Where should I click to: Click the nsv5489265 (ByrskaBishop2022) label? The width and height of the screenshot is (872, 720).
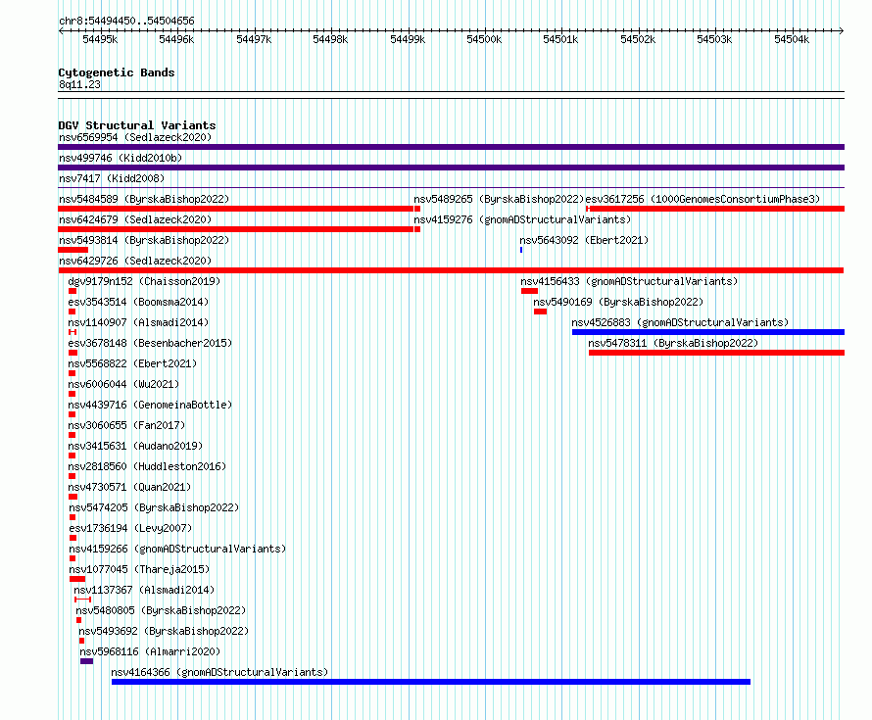(x=499, y=199)
